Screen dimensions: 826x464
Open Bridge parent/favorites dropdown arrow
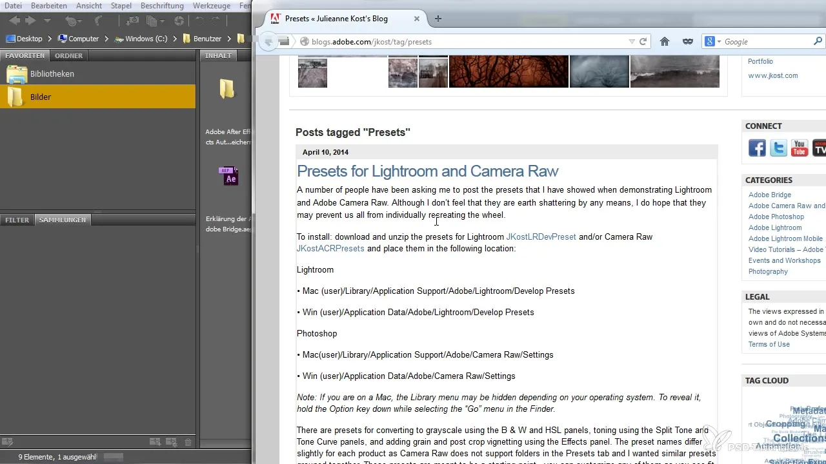[47, 22]
